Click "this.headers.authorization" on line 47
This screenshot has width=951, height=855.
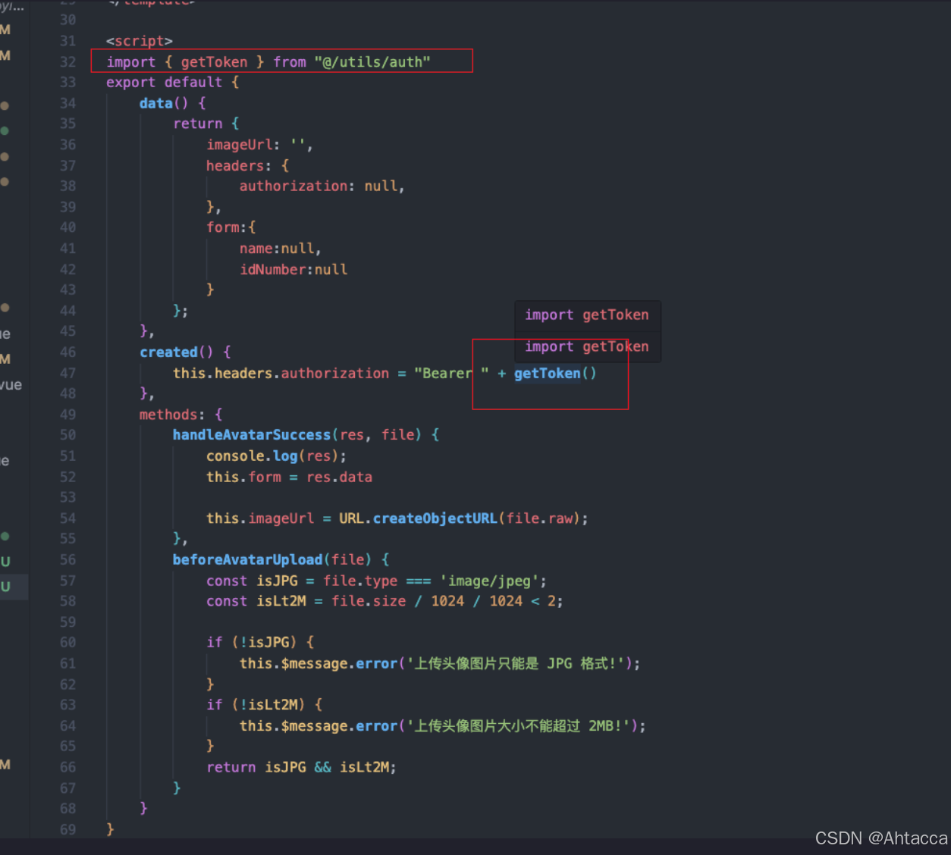pyautogui.click(x=281, y=373)
